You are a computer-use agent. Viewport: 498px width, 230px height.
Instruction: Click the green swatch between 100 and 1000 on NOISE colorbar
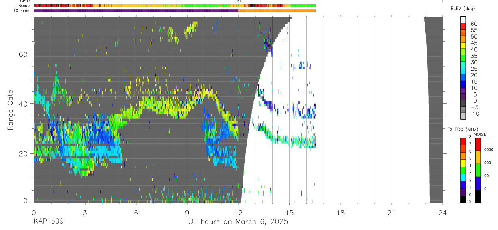coord(478,170)
